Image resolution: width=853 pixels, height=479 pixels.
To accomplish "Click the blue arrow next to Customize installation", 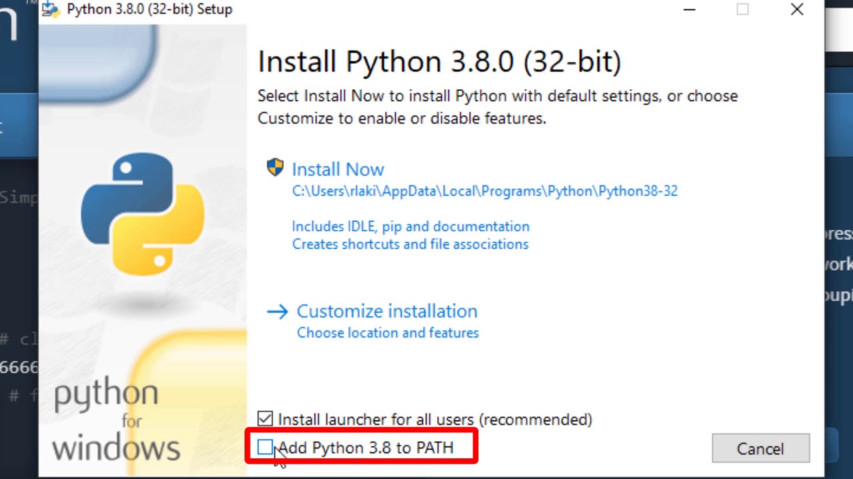I will 277,311.
